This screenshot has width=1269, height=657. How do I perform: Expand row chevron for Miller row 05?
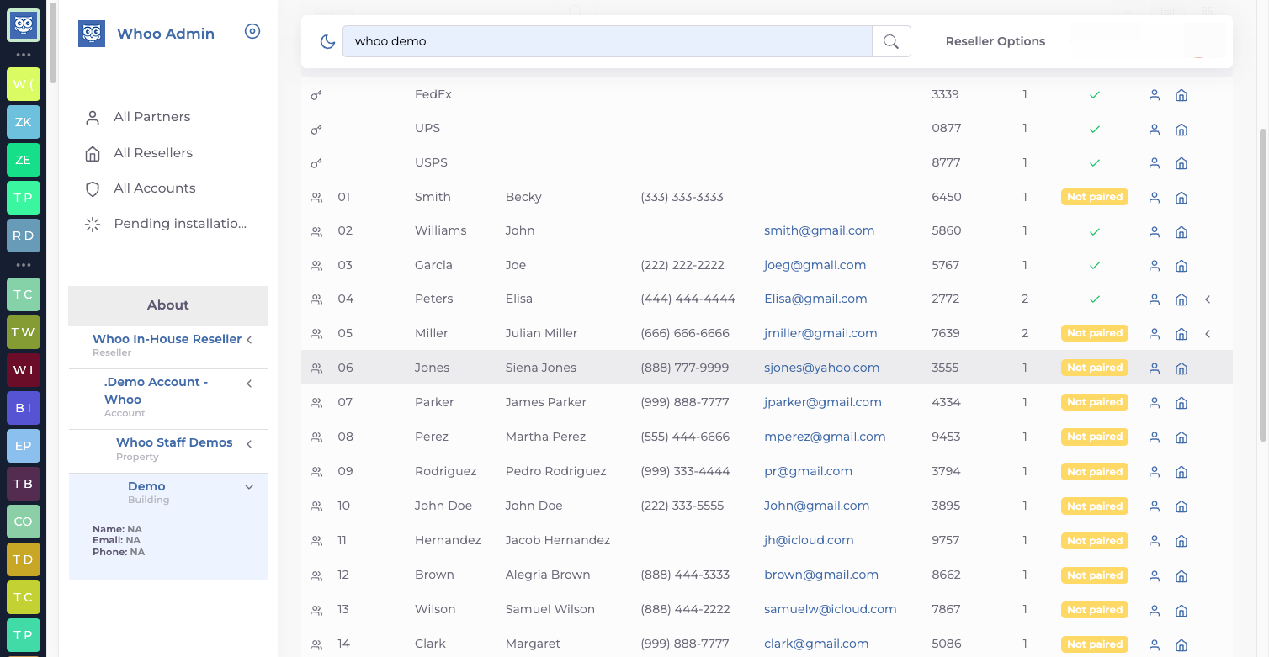click(1208, 334)
